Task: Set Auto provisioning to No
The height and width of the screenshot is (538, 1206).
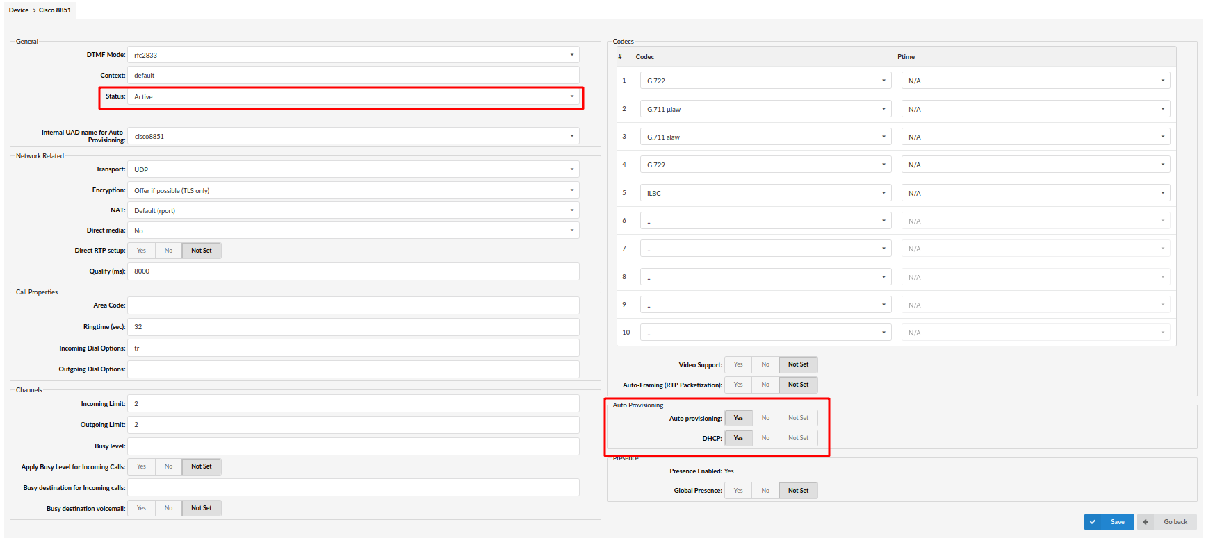Action: pyautogui.click(x=765, y=418)
